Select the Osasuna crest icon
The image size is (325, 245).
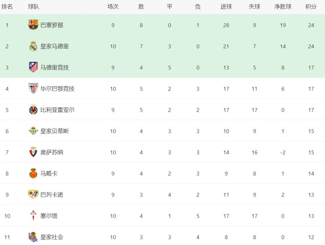click(x=33, y=152)
